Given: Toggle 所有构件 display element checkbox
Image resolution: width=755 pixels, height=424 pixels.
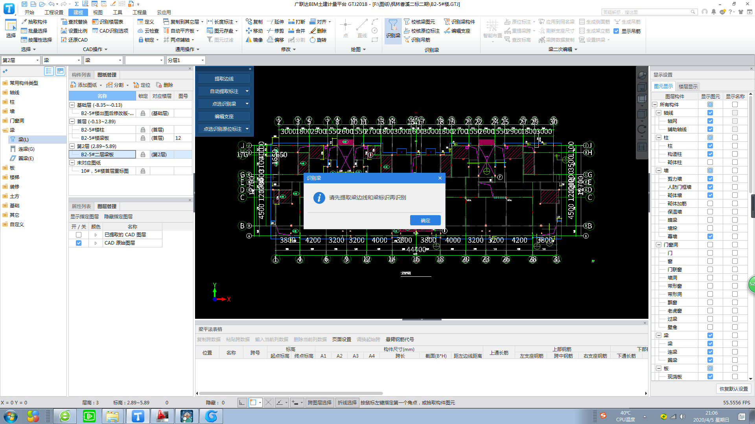Looking at the screenshot, I should click(710, 104).
